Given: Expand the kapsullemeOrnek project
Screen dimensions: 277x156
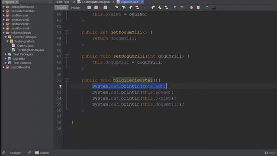Looking at the screenshot, I should (3, 11).
